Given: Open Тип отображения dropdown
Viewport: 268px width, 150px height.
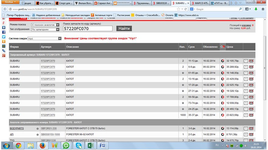Looking at the screenshot, I should [x=45, y=30].
